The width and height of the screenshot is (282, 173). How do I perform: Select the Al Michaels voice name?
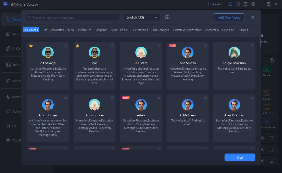pyautogui.click(x=187, y=115)
